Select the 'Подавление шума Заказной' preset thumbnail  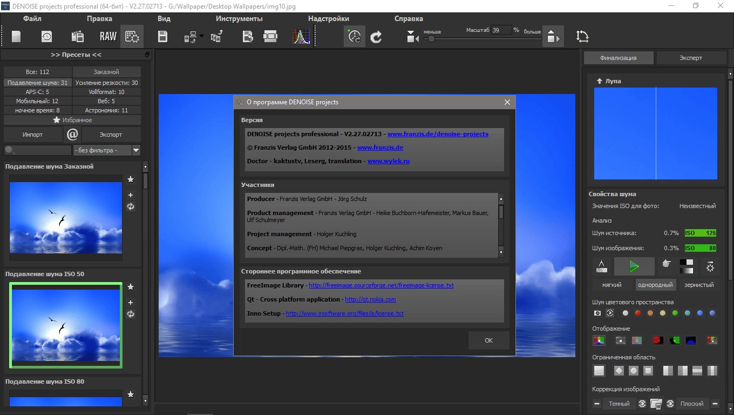pos(66,218)
